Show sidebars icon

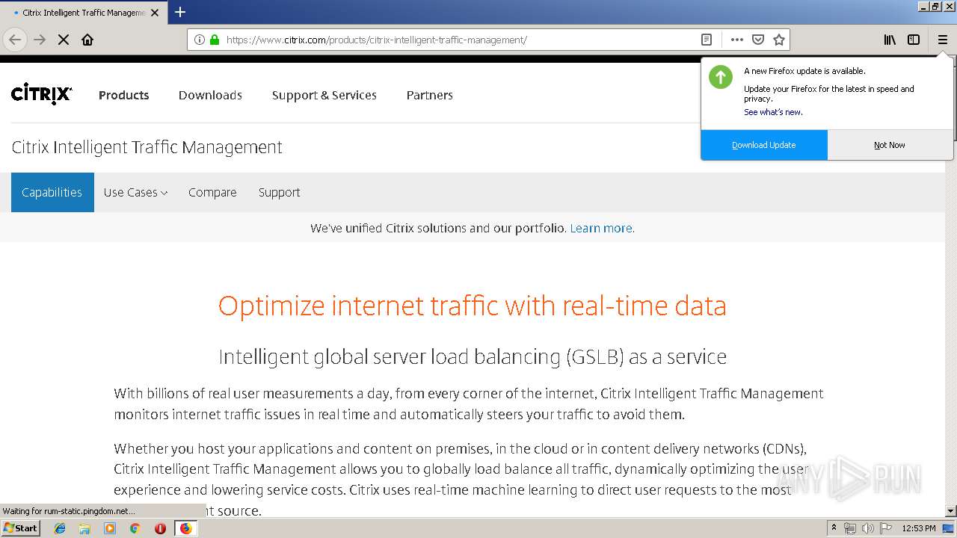click(914, 40)
